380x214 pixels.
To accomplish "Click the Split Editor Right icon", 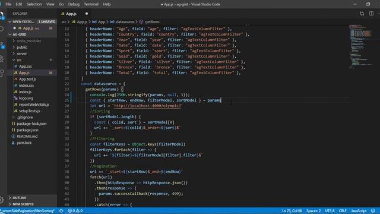I will [371, 14].
